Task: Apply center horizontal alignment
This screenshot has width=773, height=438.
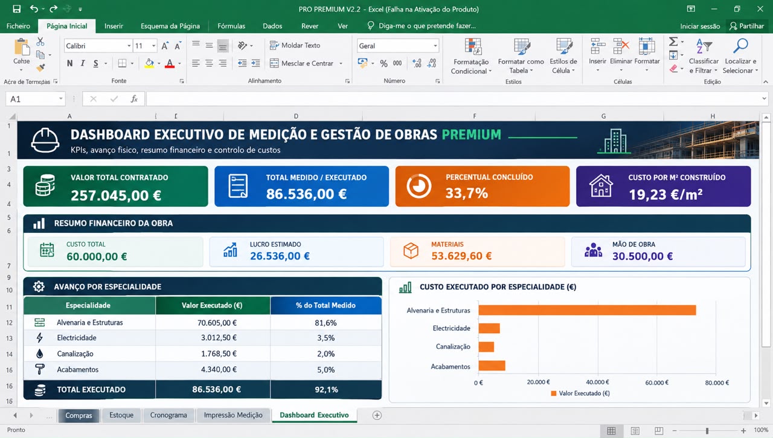Action: (209, 63)
